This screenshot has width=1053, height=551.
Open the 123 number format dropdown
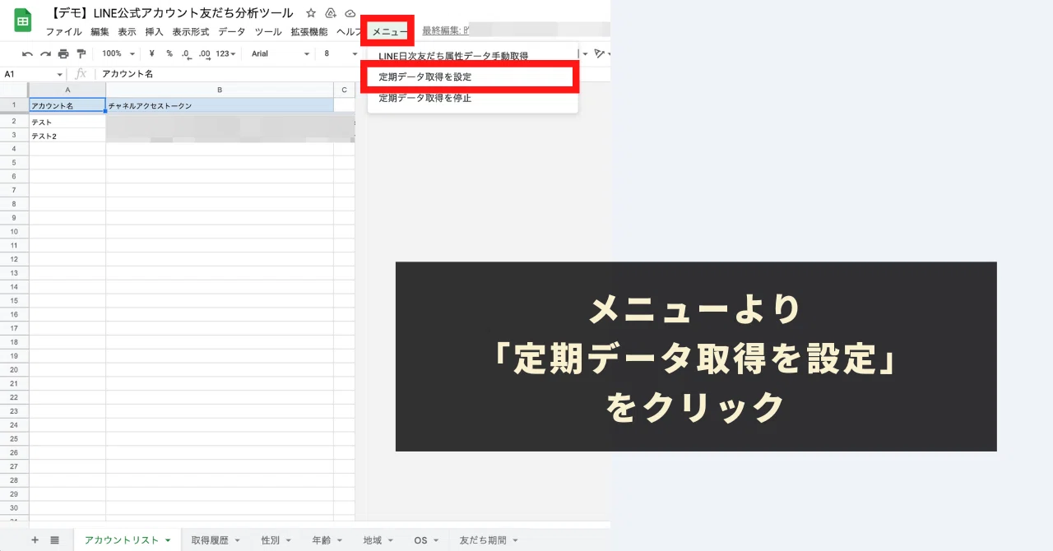point(225,53)
